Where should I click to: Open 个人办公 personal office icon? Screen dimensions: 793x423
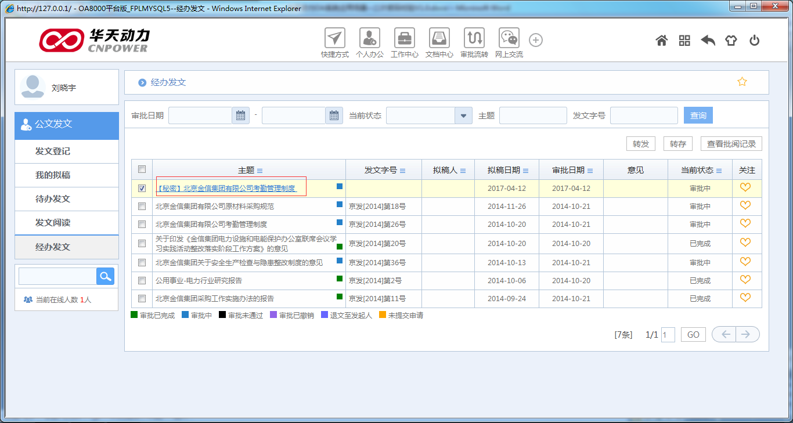coord(369,39)
